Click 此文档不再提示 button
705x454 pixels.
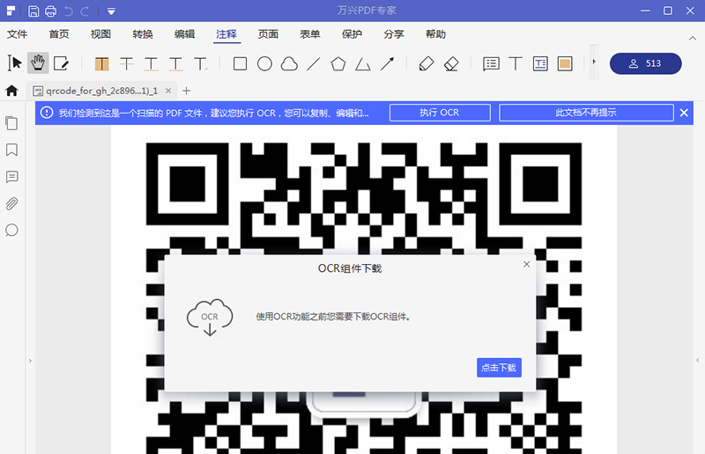pos(586,113)
